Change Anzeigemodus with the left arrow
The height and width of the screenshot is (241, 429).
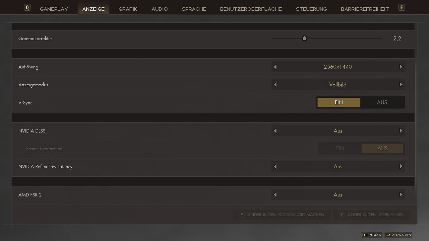click(275, 85)
